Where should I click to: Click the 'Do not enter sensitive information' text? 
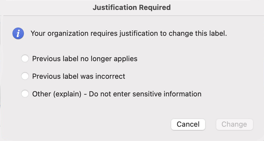(145, 94)
